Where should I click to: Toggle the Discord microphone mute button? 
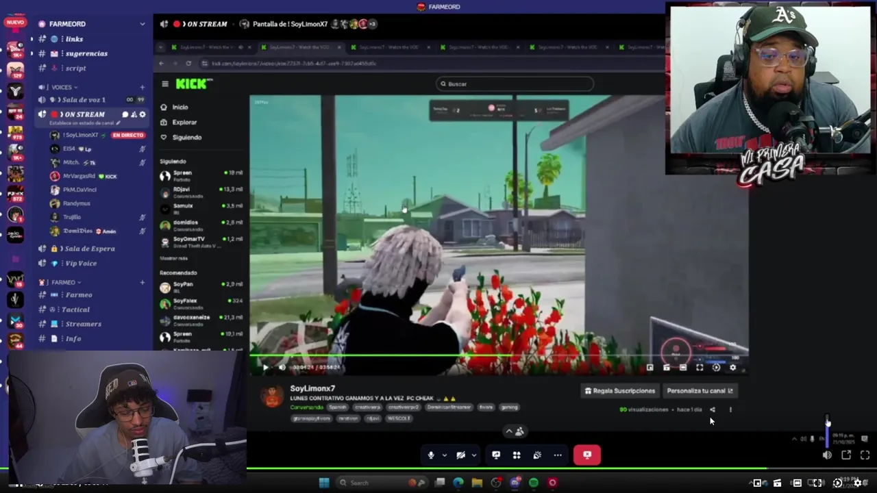click(x=431, y=455)
